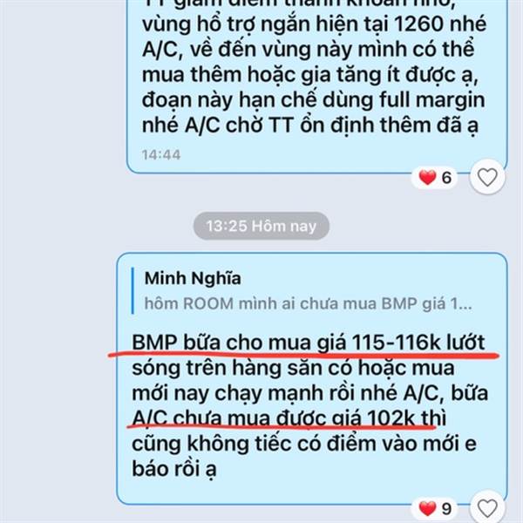Screen dimensions: 523x523
Task: Tap the outline heart on the BMP message
Action: click(x=487, y=508)
